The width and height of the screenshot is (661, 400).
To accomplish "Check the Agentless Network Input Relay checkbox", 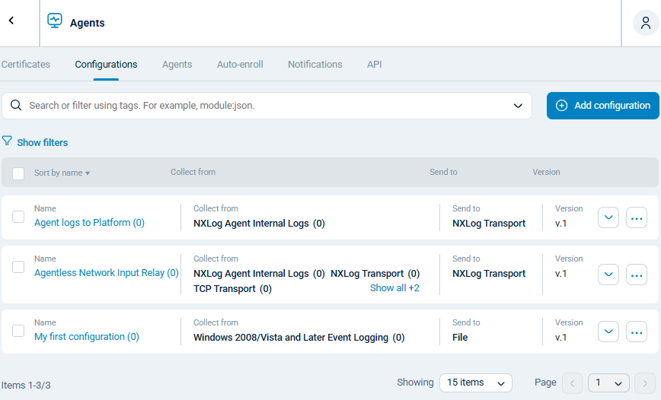I will click(18, 267).
